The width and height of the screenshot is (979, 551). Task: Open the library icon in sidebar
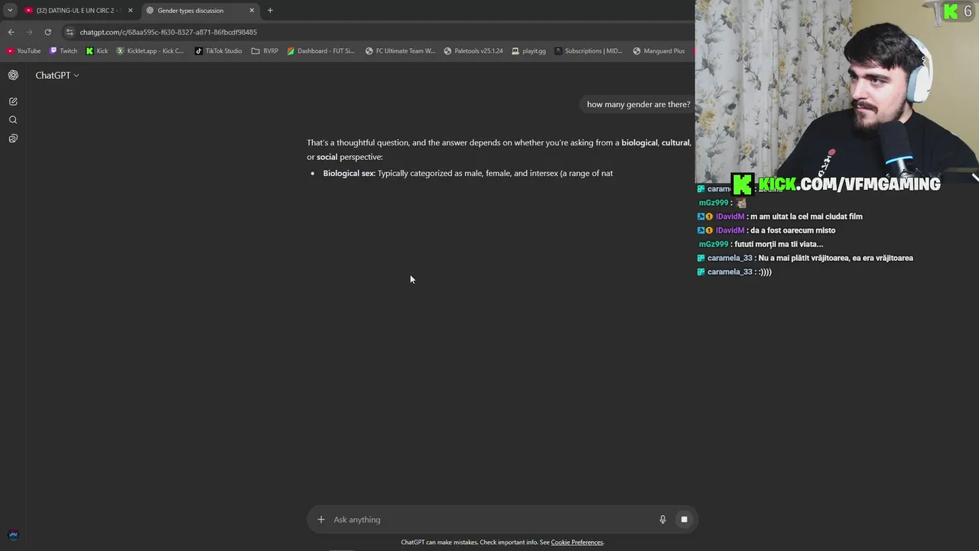pyautogui.click(x=13, y=139)
